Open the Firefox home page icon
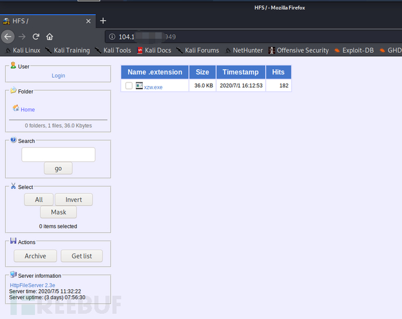 pyautogui.click(x=50, y=37)
